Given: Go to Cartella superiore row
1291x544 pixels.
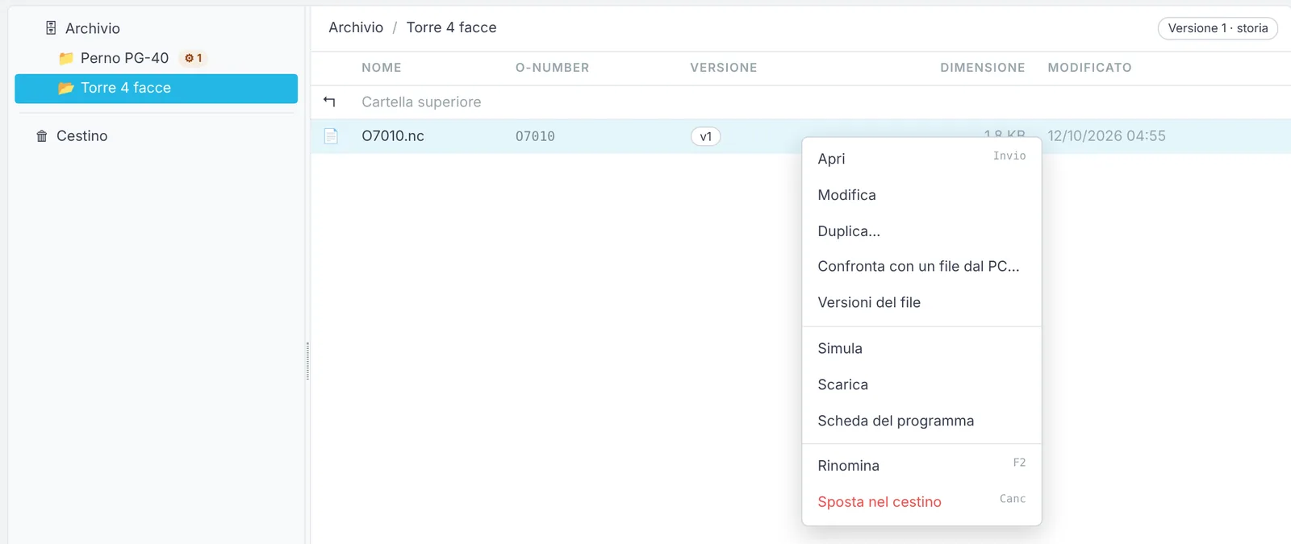Looking at the screenshot, I should pos(800,102).
